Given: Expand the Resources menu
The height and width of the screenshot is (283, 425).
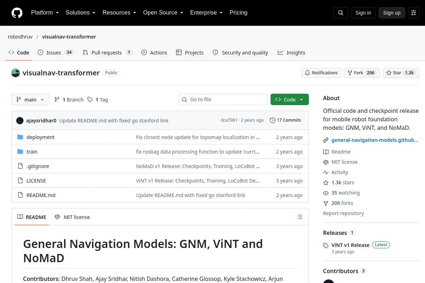Looking at the screenshot, I should [119, 13].
